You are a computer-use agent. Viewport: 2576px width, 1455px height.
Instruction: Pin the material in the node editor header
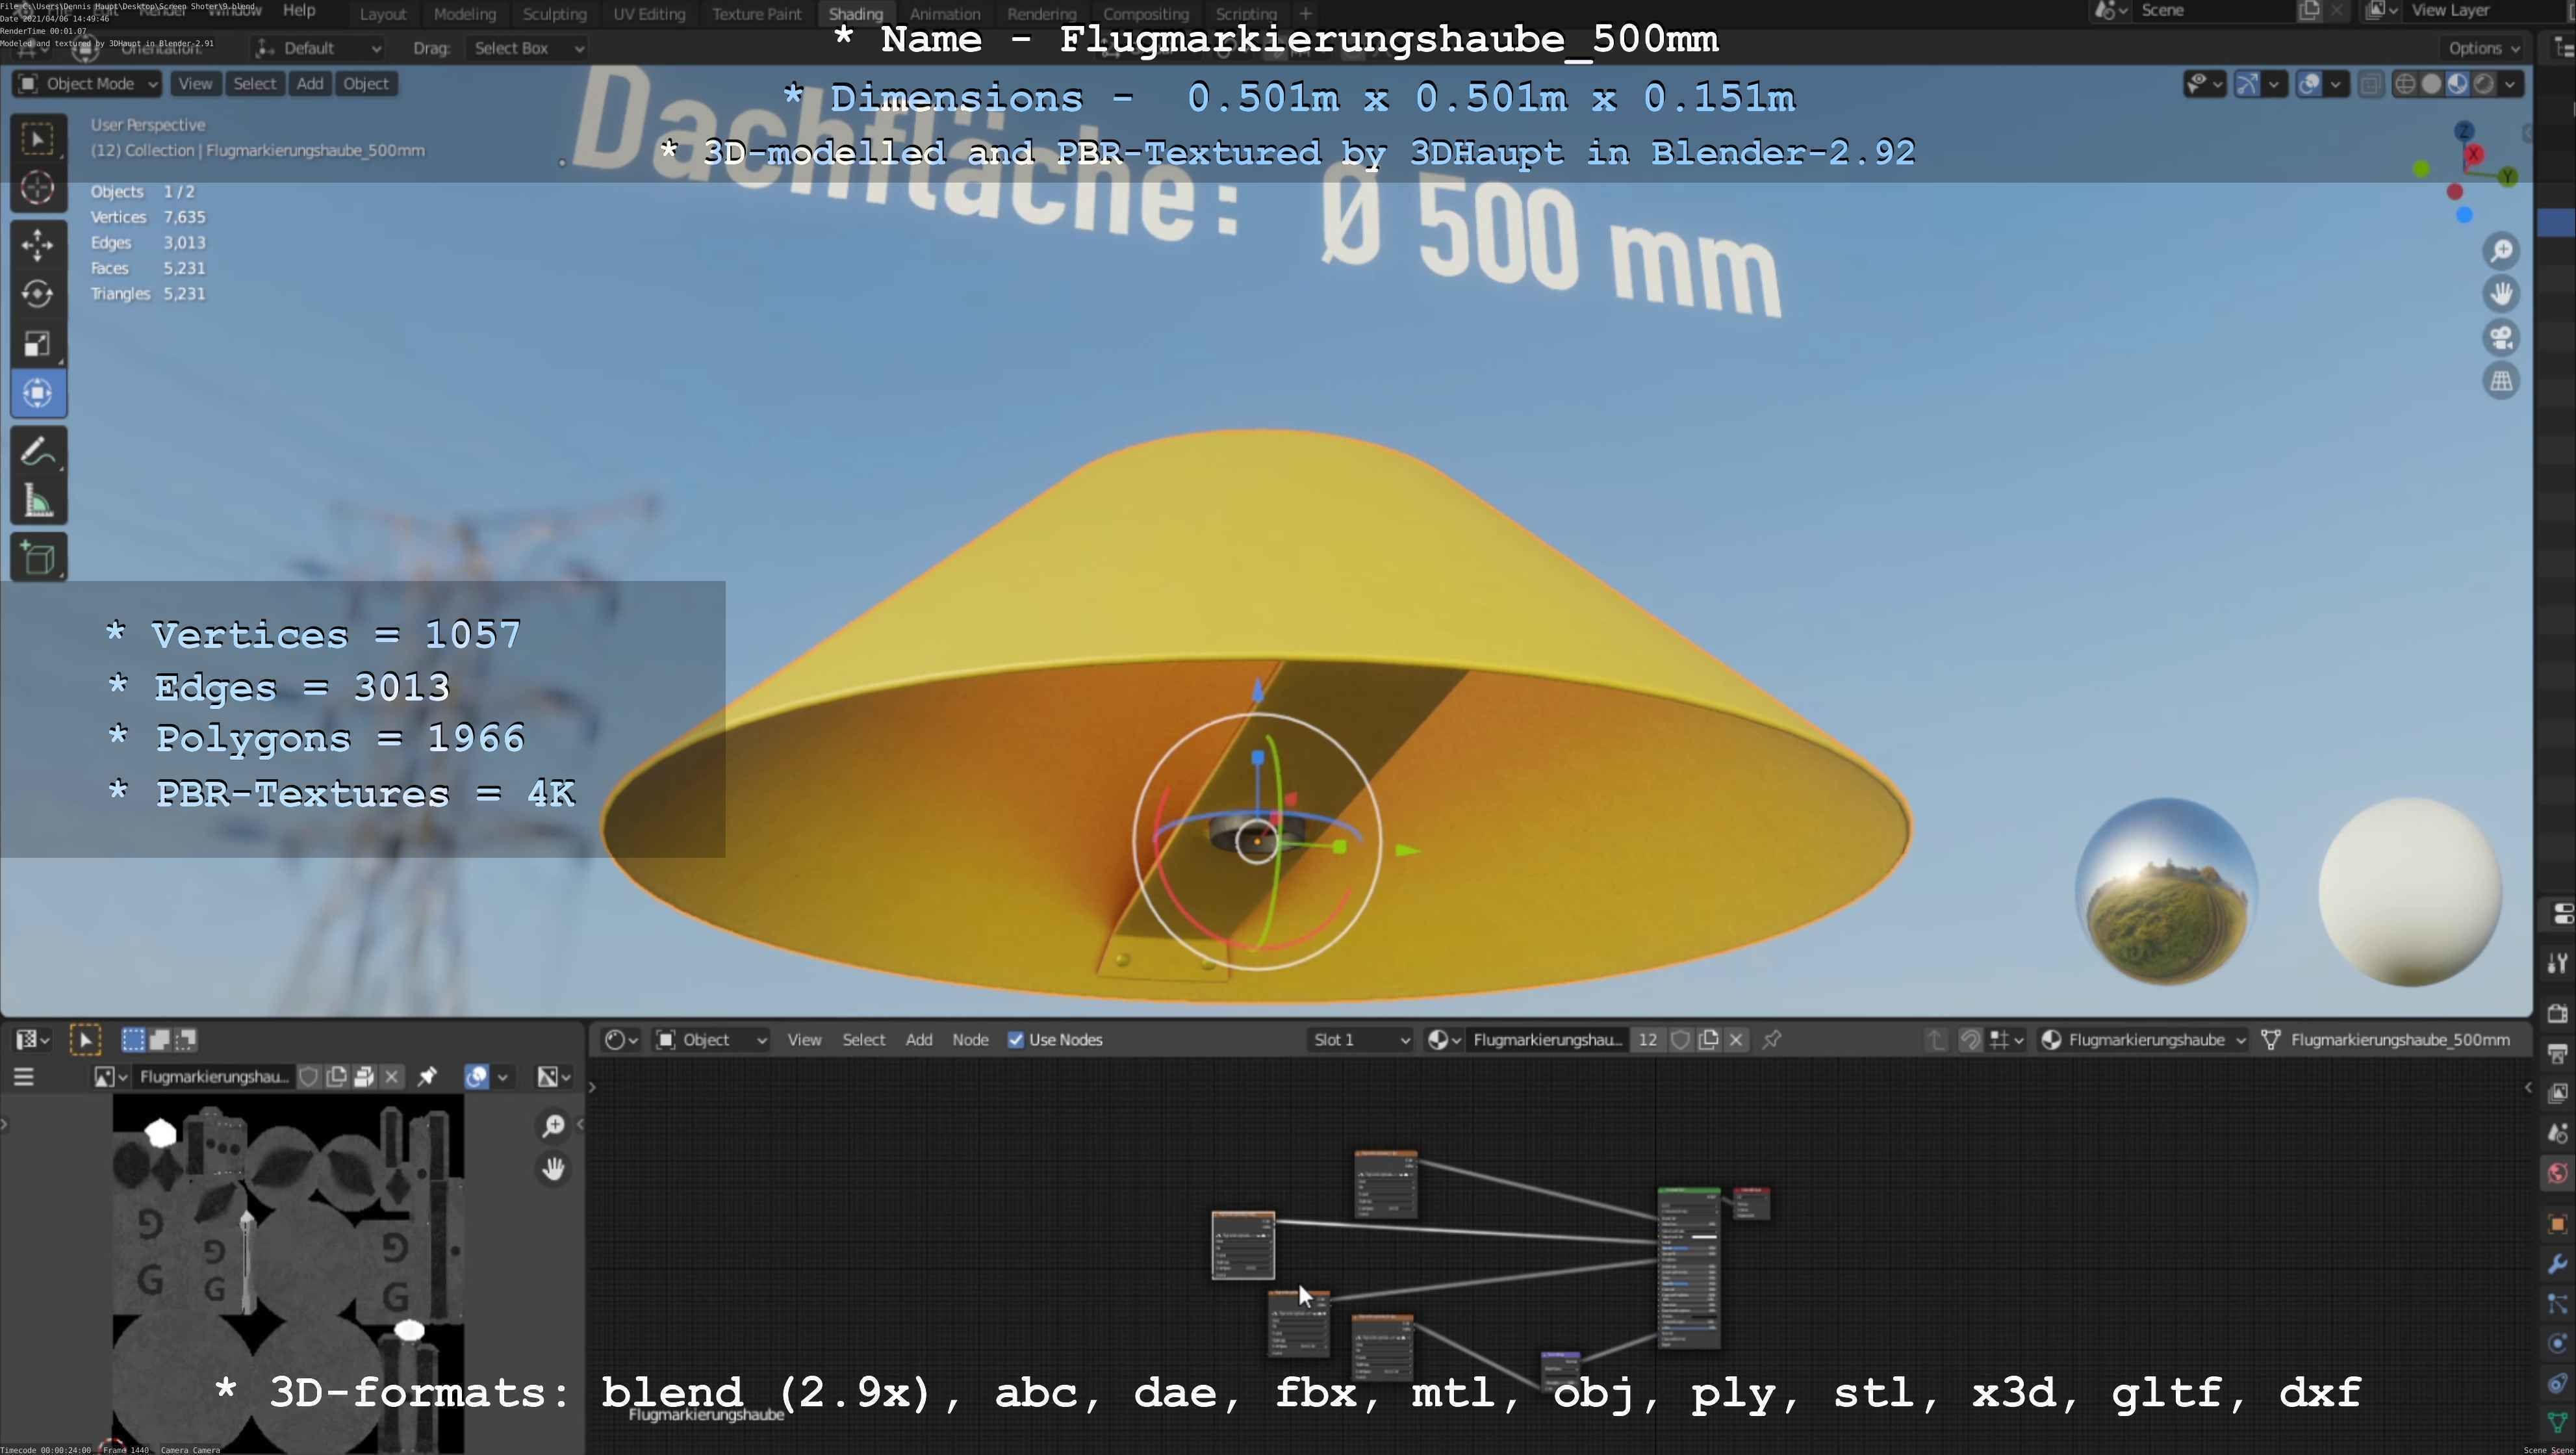[x=1771, y=1040]
